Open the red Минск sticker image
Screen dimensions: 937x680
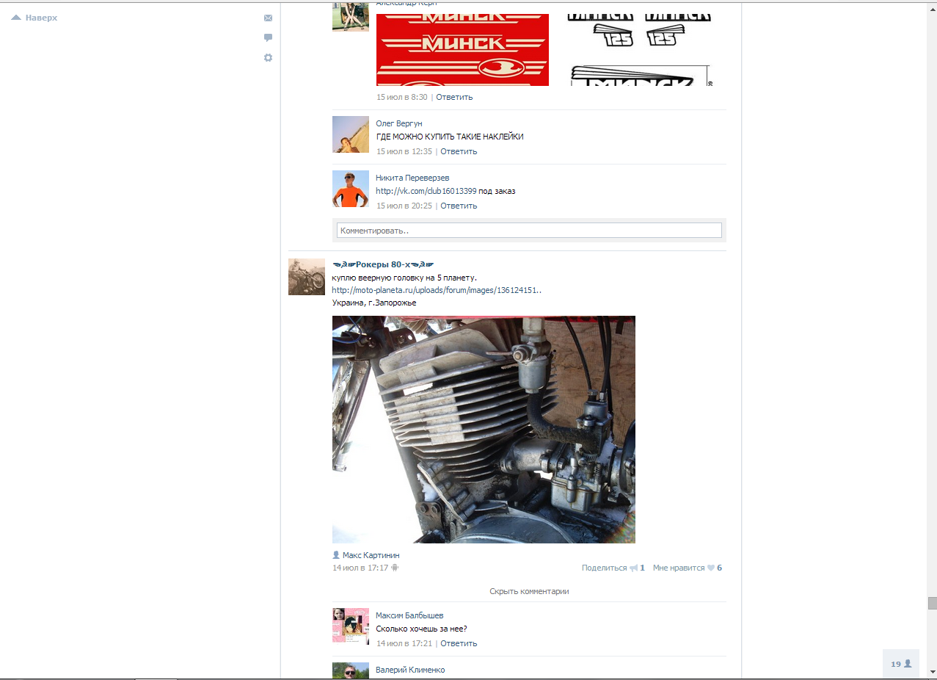tap(462, 49)
